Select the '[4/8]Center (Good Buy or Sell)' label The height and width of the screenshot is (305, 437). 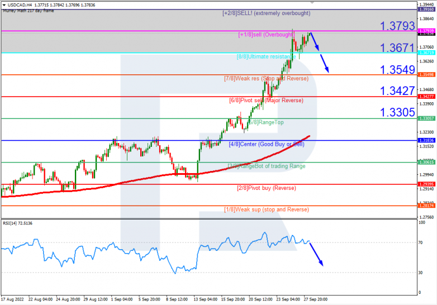(x=267, y=144)
